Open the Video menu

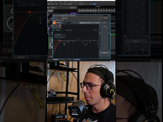tap(71, 2)
